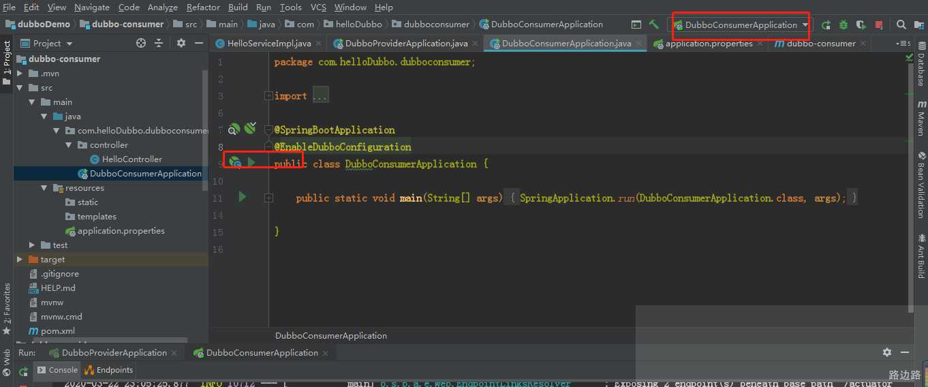Switch to the DubboProviderApplication.java editor tab
Viewport: 928px width, 387px height.
point(406,43)
